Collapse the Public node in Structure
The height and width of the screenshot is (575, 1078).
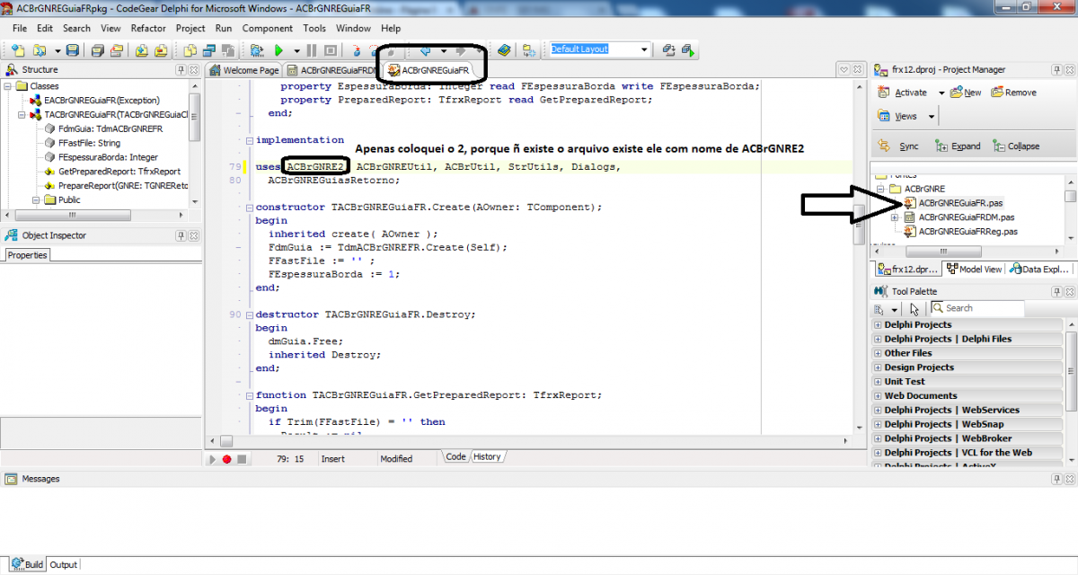[37, 200]
